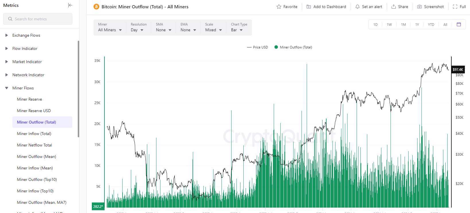This screenshot has width=470, height=213.
Task: Open Miner Inflow (Total) metric
Action: pos(34,134)
